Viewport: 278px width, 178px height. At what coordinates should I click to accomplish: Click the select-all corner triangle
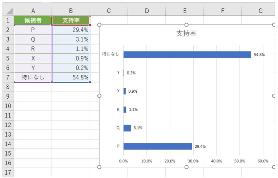tap(7, 11)
